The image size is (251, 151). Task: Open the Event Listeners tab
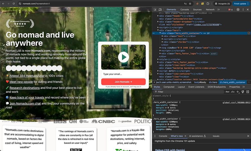pyautogui.click(x=196, y=87)
